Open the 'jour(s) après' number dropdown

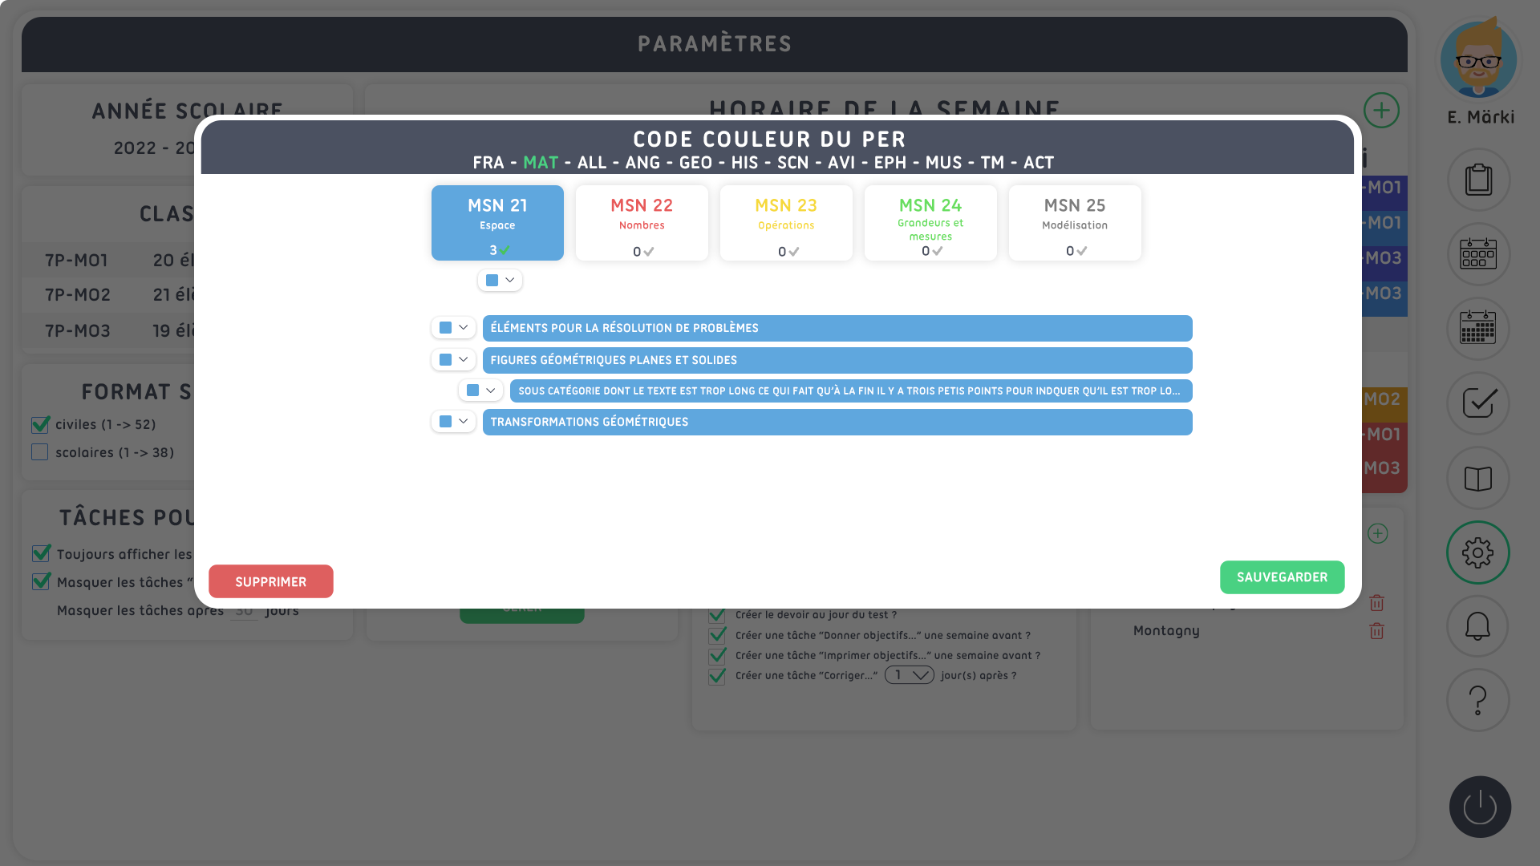click(910, 675)
